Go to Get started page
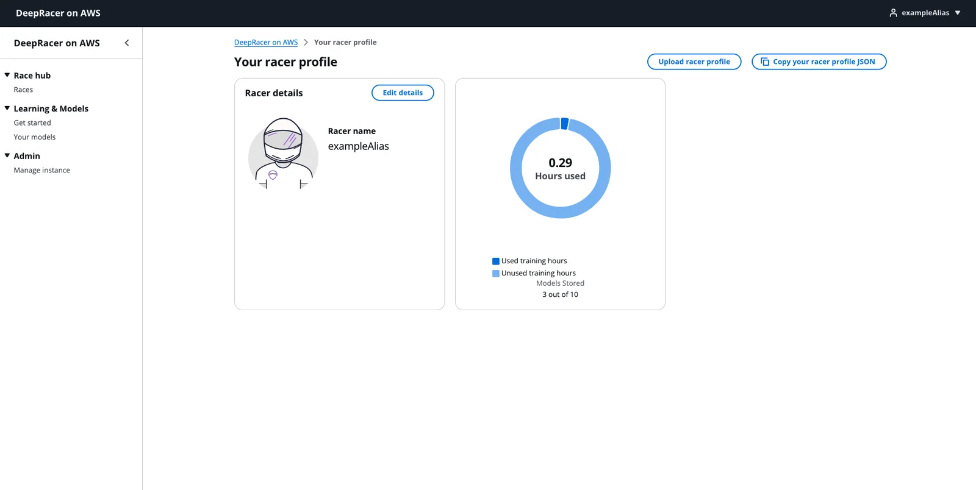 pos(32,122)
